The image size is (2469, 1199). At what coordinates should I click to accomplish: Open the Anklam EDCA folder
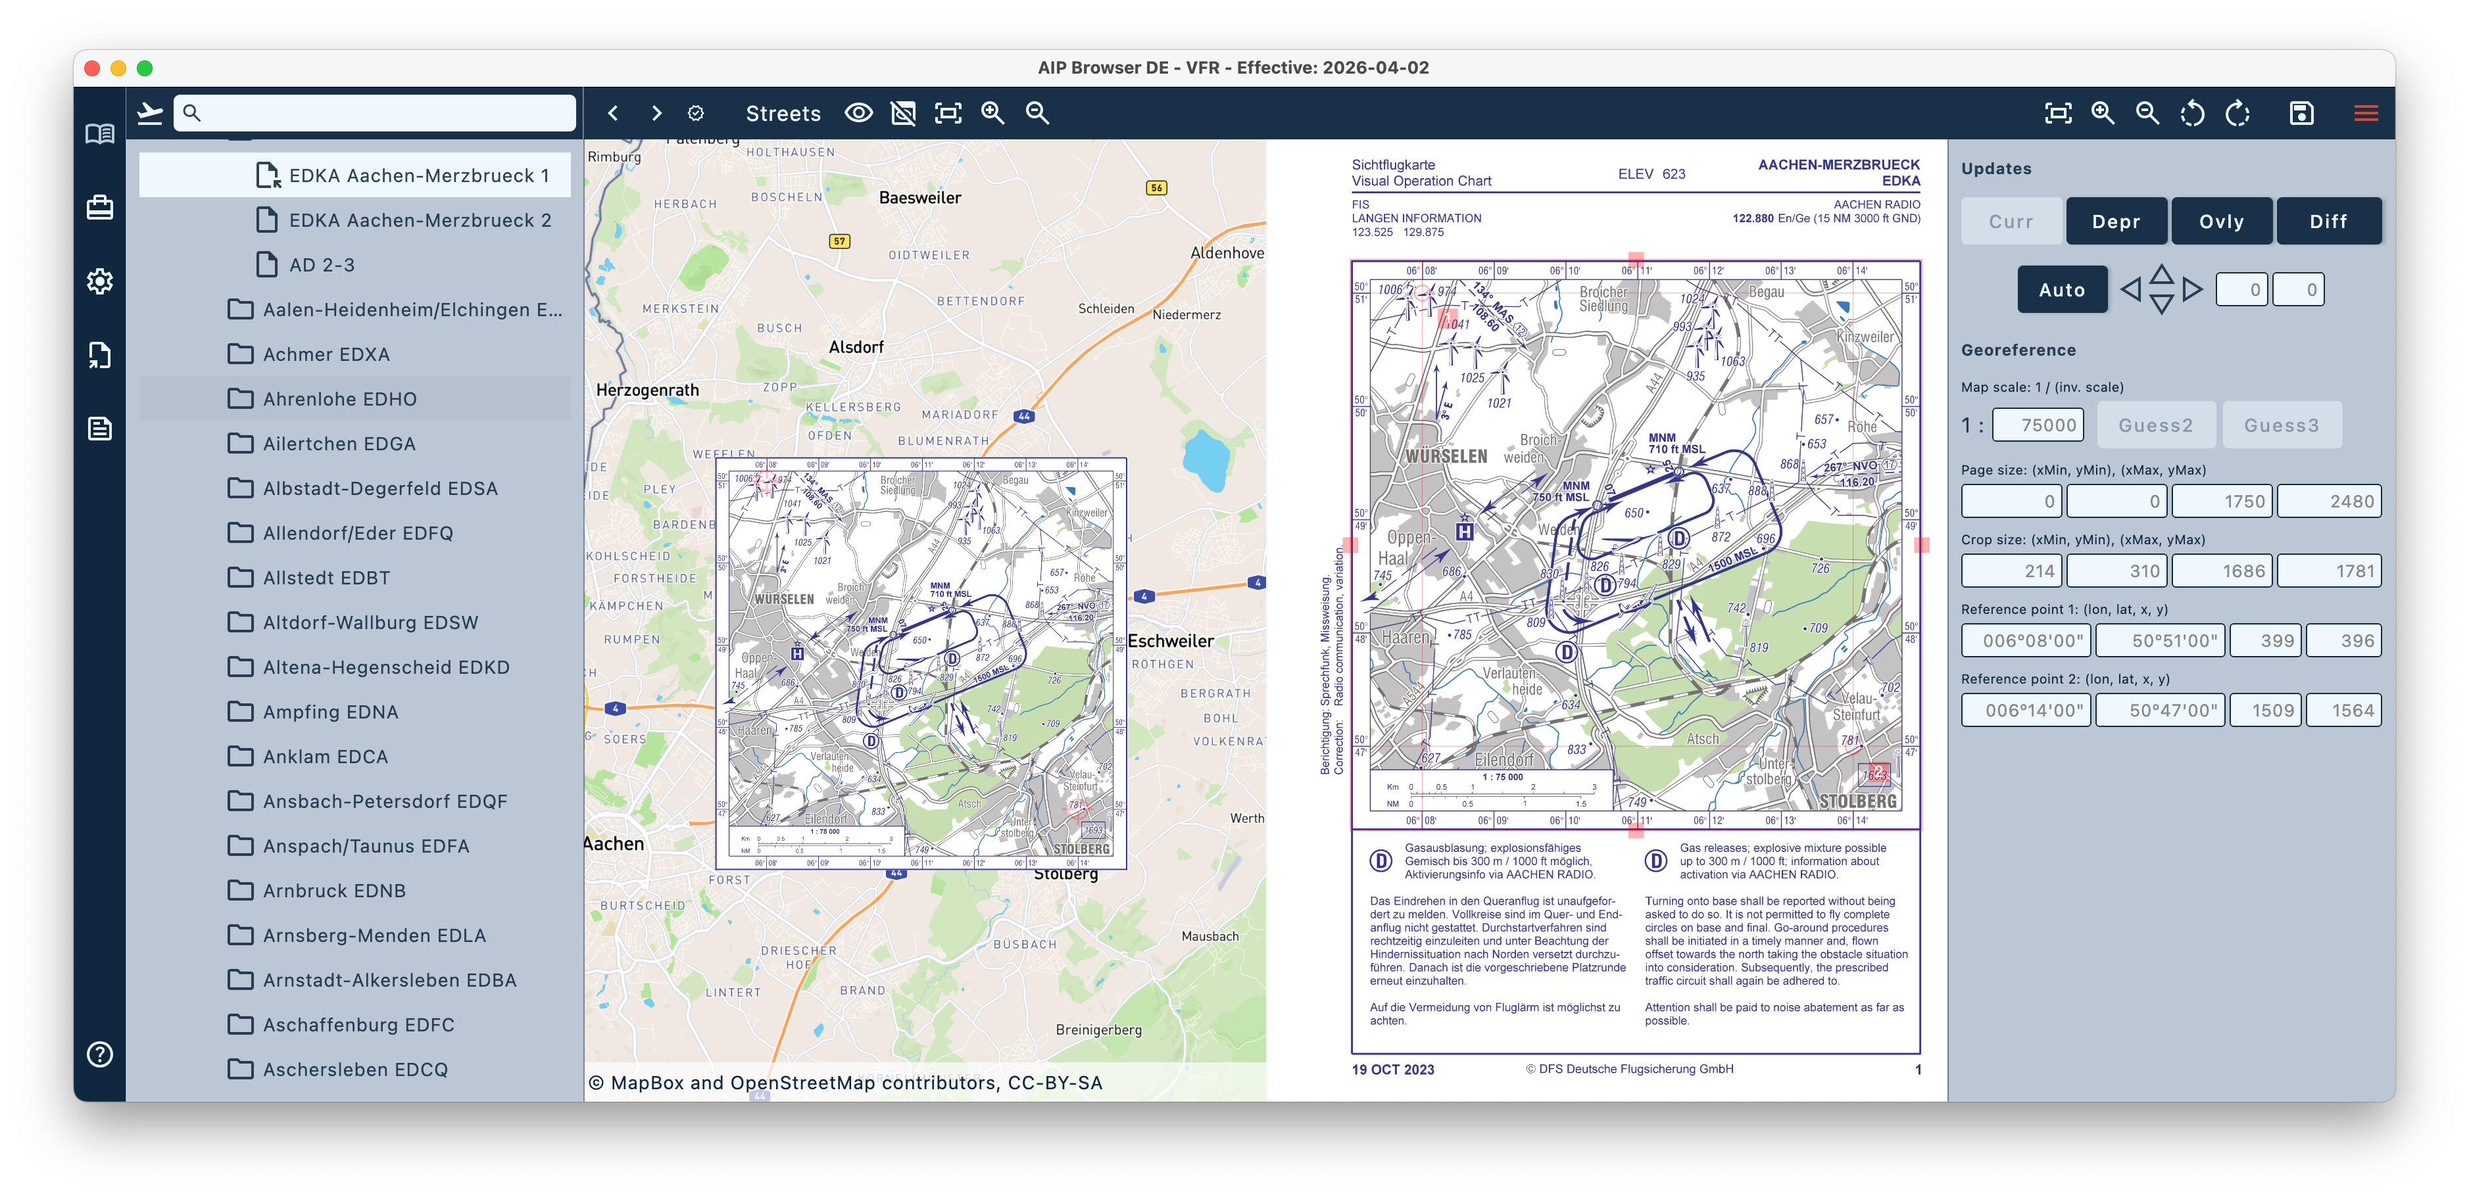pos(354,757)
